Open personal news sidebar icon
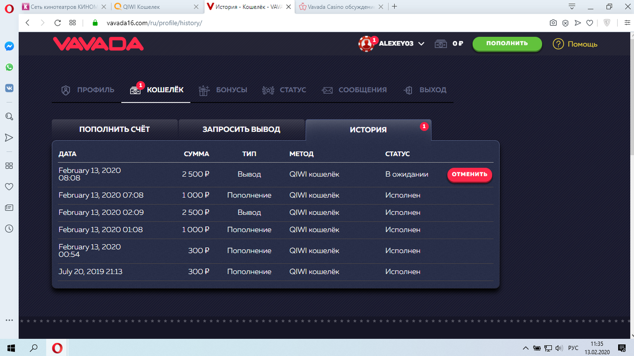Image resolution: width=634 pixels, height=356 pixels. click(9, 208)
